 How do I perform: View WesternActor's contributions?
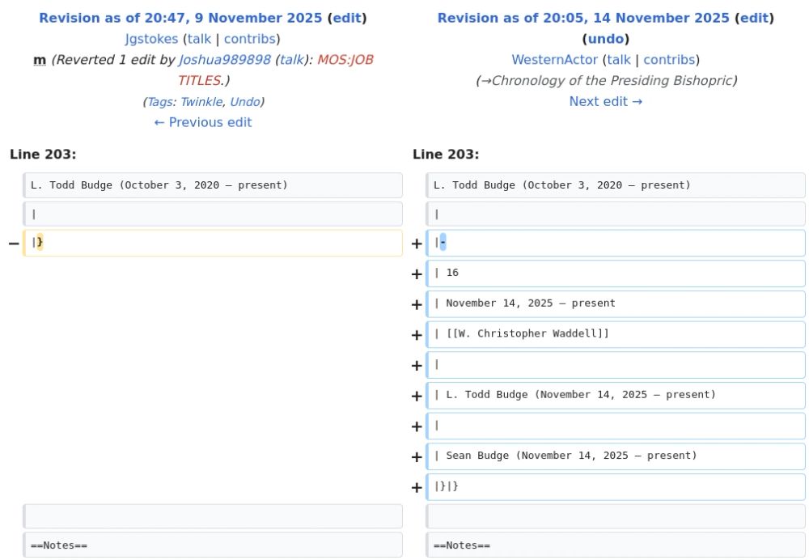(x=669, y=59)
